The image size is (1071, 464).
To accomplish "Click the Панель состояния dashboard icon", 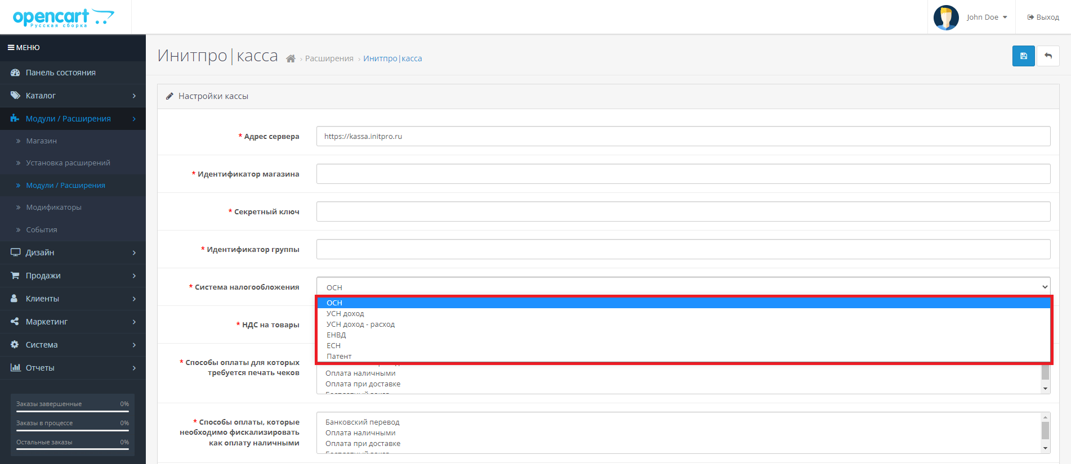I will (x=15, y=73).
